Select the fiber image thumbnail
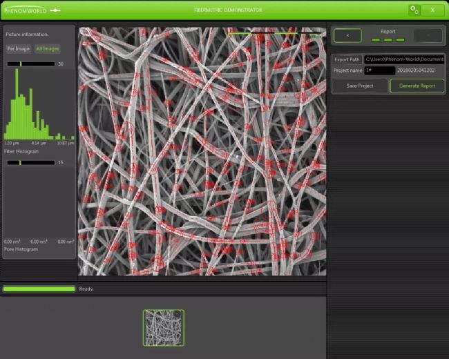 point(164,327)
